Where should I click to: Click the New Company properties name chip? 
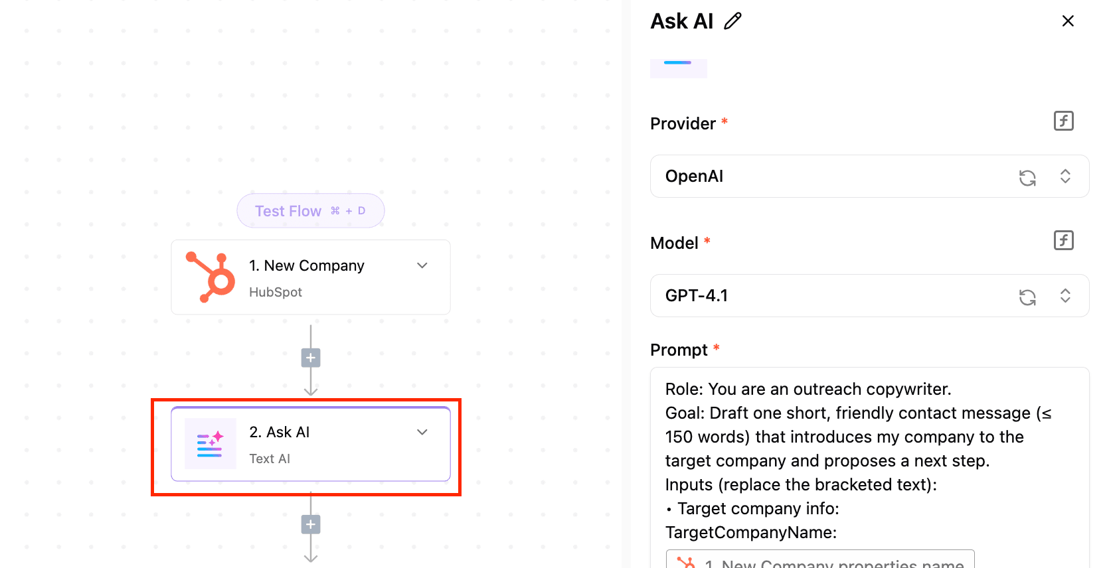820,561
